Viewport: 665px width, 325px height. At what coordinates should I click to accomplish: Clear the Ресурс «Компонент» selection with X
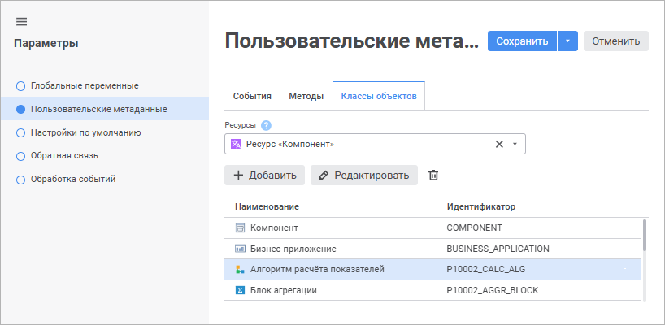coord(499,144)
